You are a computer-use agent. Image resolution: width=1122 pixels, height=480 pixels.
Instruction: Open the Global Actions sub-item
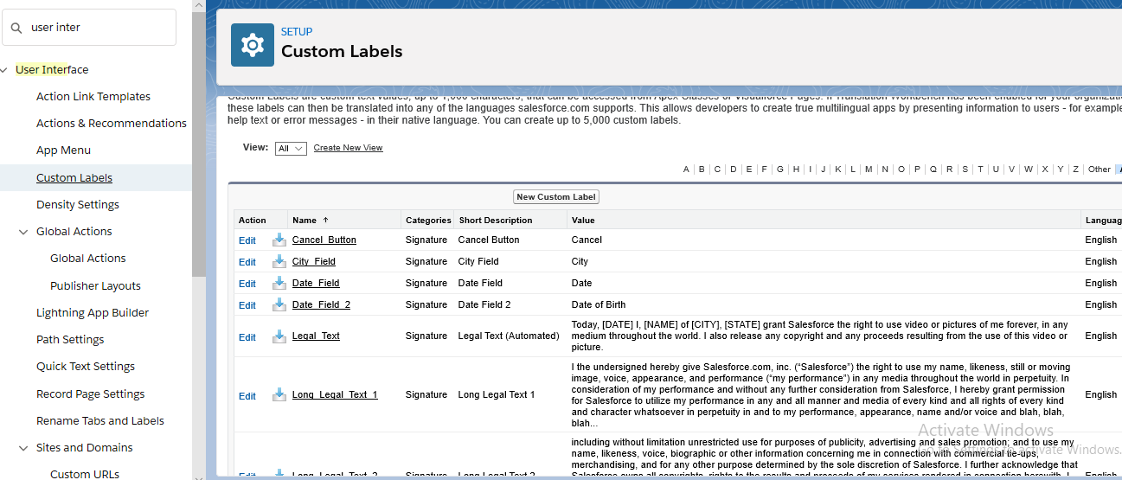(x=88, y=259)
